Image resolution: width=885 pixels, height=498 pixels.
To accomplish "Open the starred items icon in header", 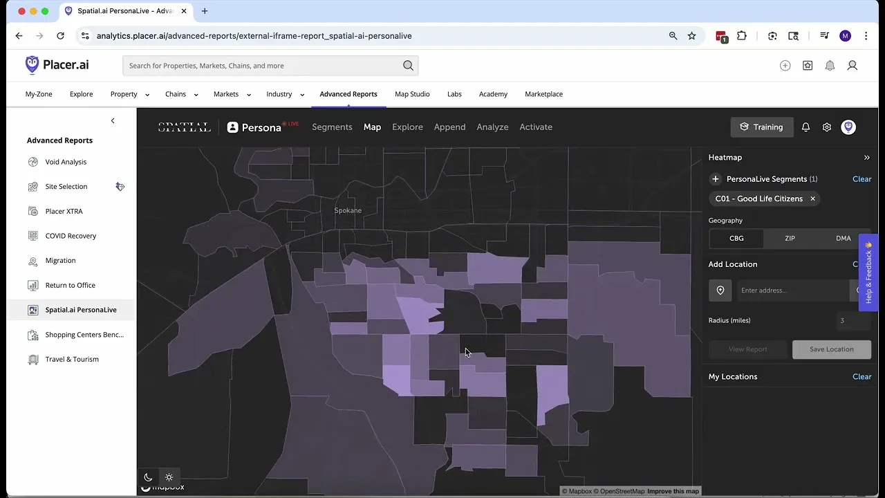I will [x=808, y=66].
